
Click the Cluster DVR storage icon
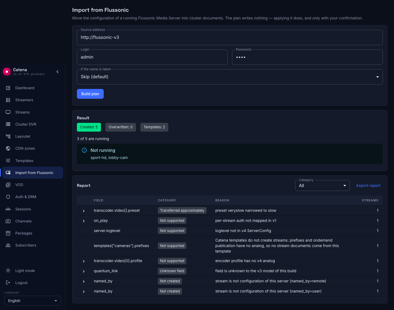[x=8, y=124]
